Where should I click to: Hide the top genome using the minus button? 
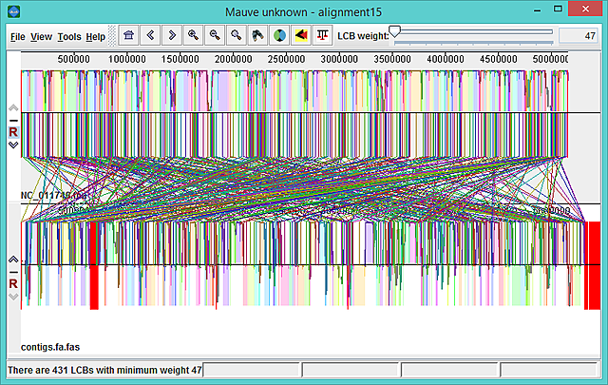pyautogui.click(x=13, y=121)
